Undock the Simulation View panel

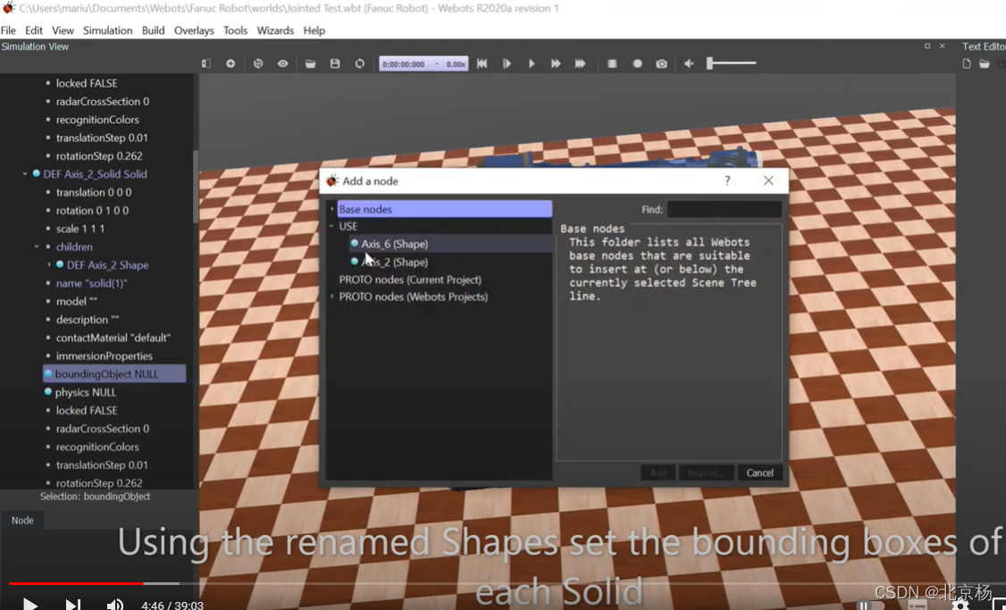pos(927,46)
